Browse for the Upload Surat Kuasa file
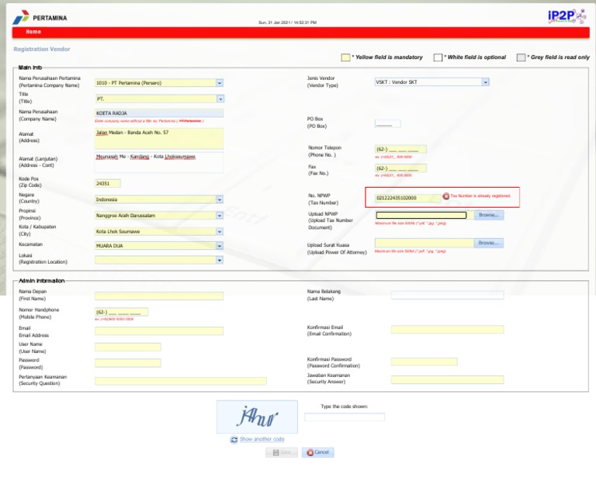The height and width of the screenshot is (488, 596). pos(488,243)
